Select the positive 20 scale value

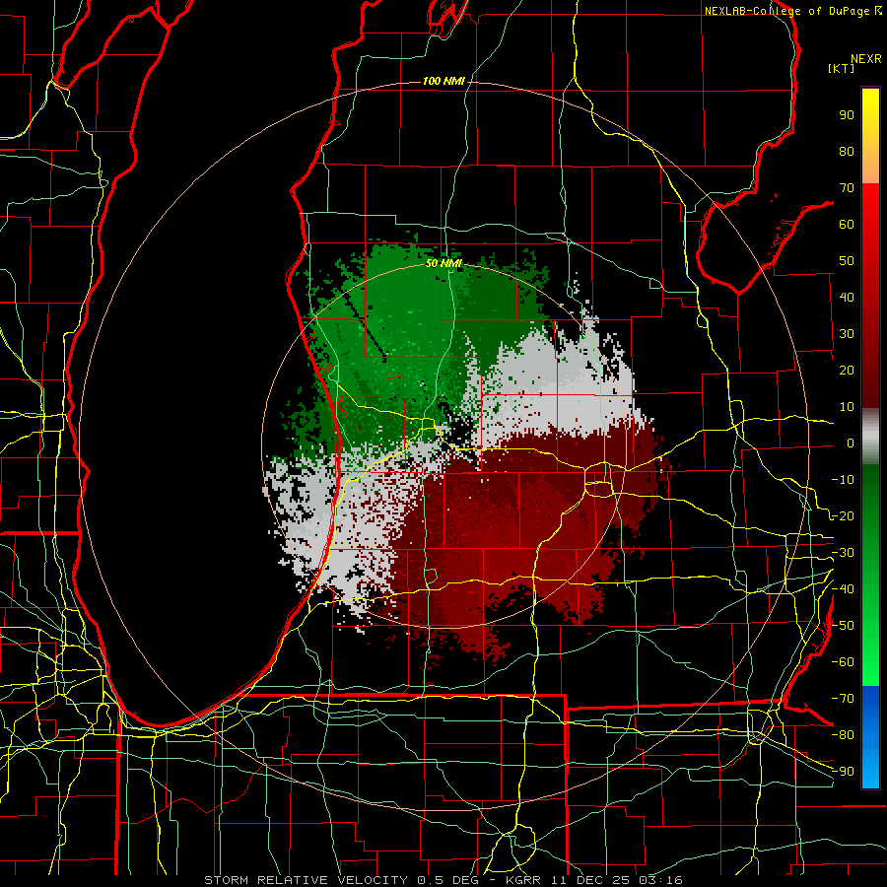pyautogui.click(x=847, y=371)
